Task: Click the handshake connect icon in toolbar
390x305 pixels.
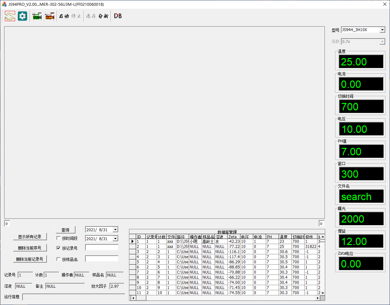Action: pyautogui.click(x=10, y=16)
